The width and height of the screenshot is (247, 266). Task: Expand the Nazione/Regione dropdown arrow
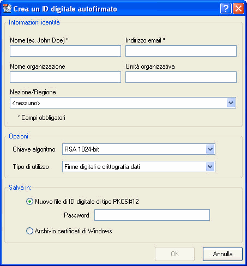[231, 103]
